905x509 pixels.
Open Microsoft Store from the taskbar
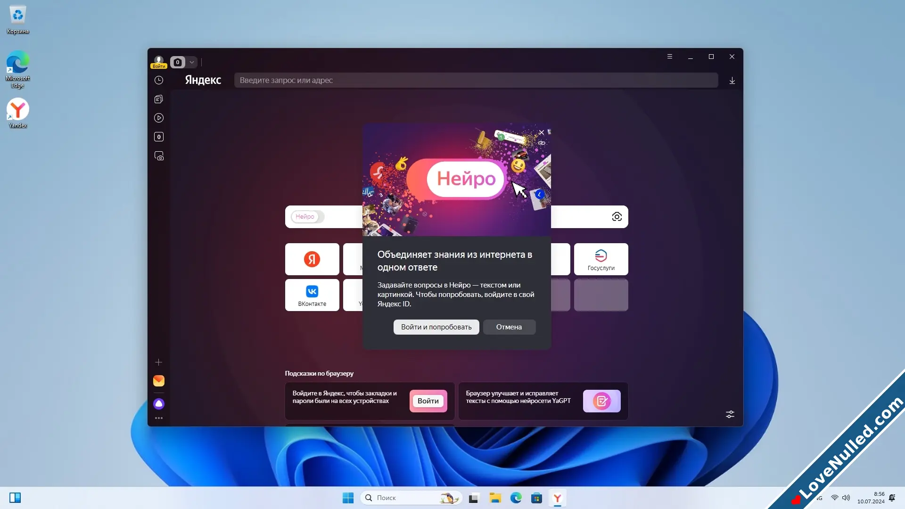pyautogui.click(x=537, y=498)
